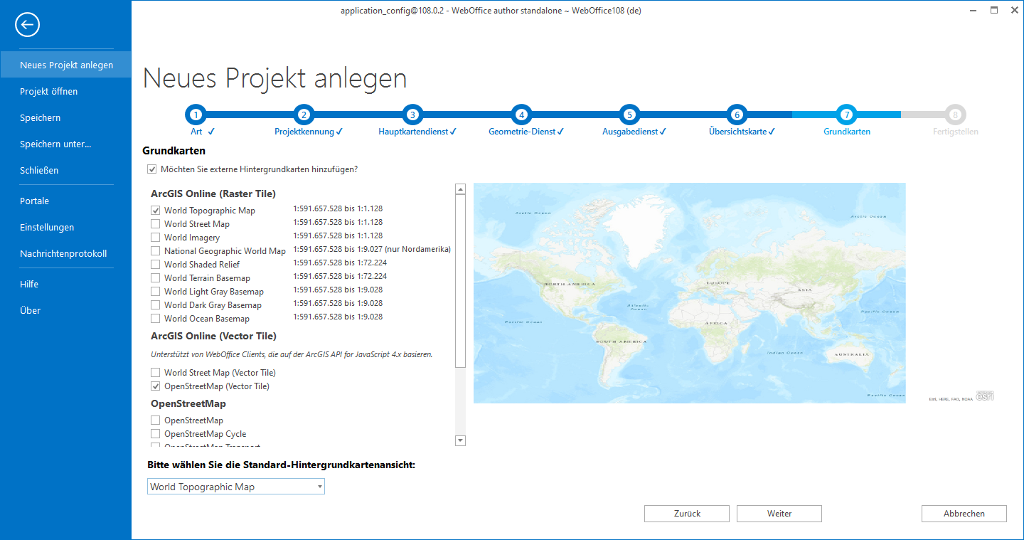Open Über menu item
Screen dimensions: 1024x540
click(66, 310)
